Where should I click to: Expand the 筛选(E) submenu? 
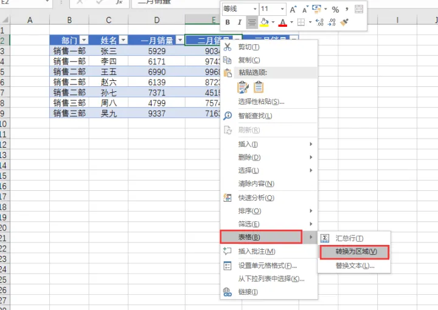pyautogui.click(x=269, y=224)
